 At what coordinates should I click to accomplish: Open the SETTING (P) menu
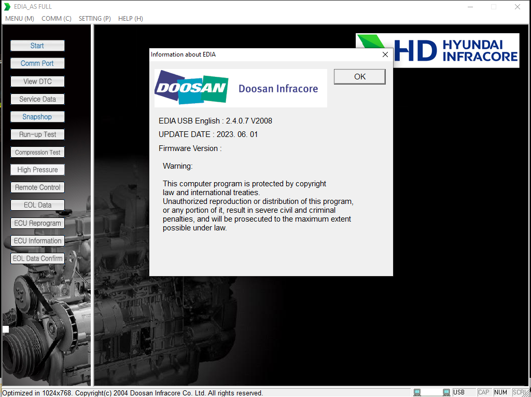95,19
